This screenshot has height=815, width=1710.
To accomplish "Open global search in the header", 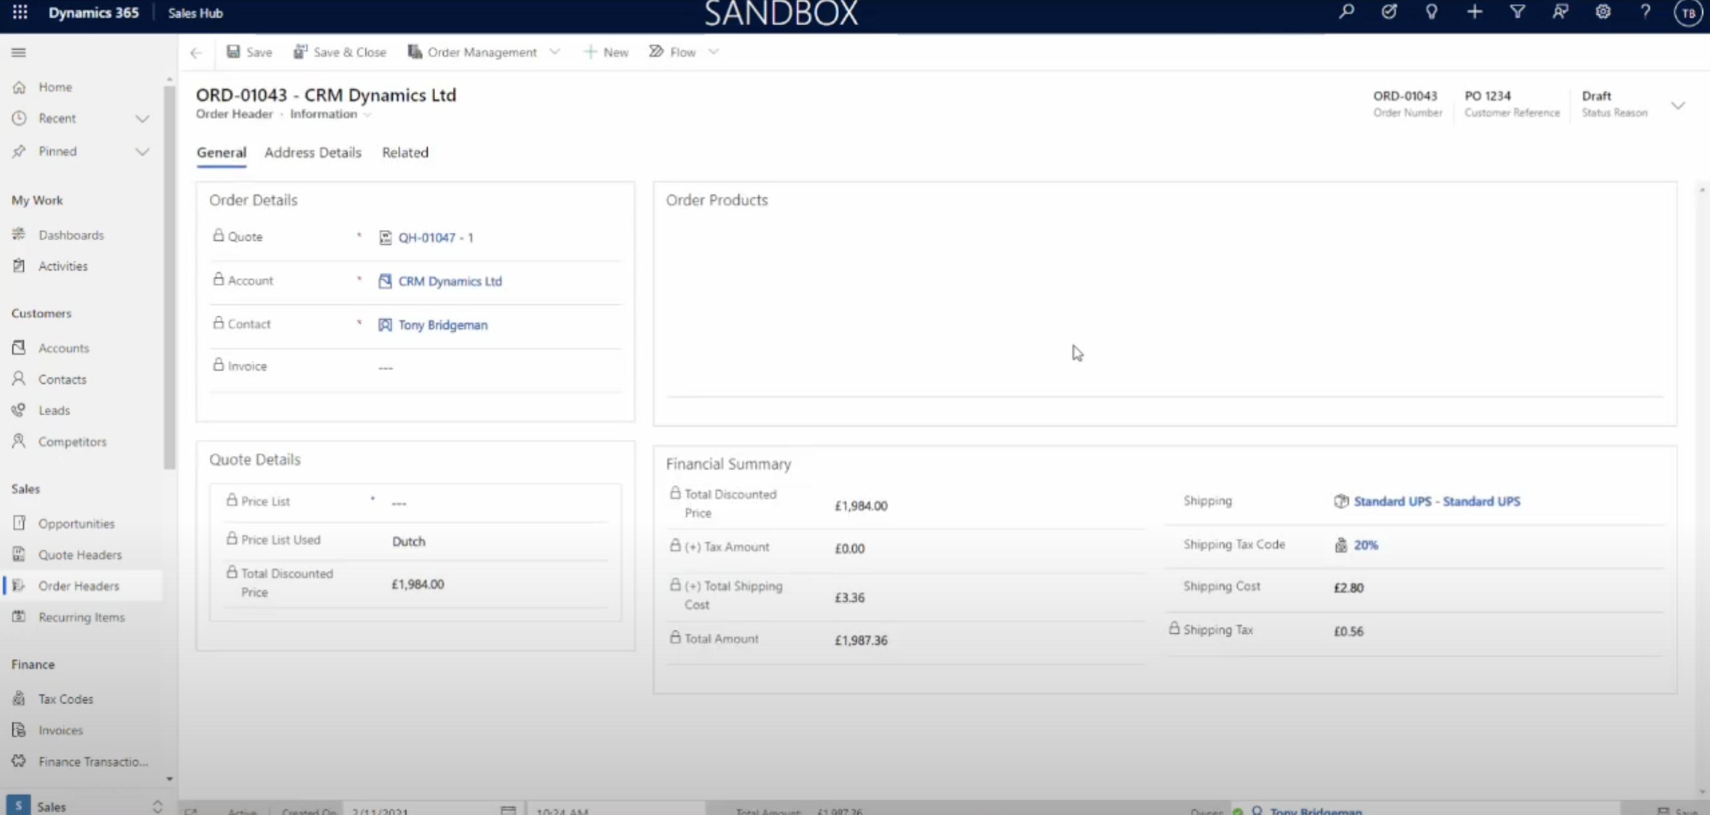I will [x=1346, y=12].
